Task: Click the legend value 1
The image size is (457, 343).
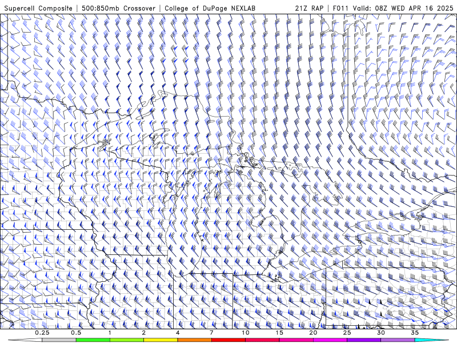Action: click(110, 333)
